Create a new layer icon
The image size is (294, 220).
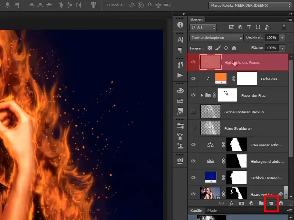point(271,203)
